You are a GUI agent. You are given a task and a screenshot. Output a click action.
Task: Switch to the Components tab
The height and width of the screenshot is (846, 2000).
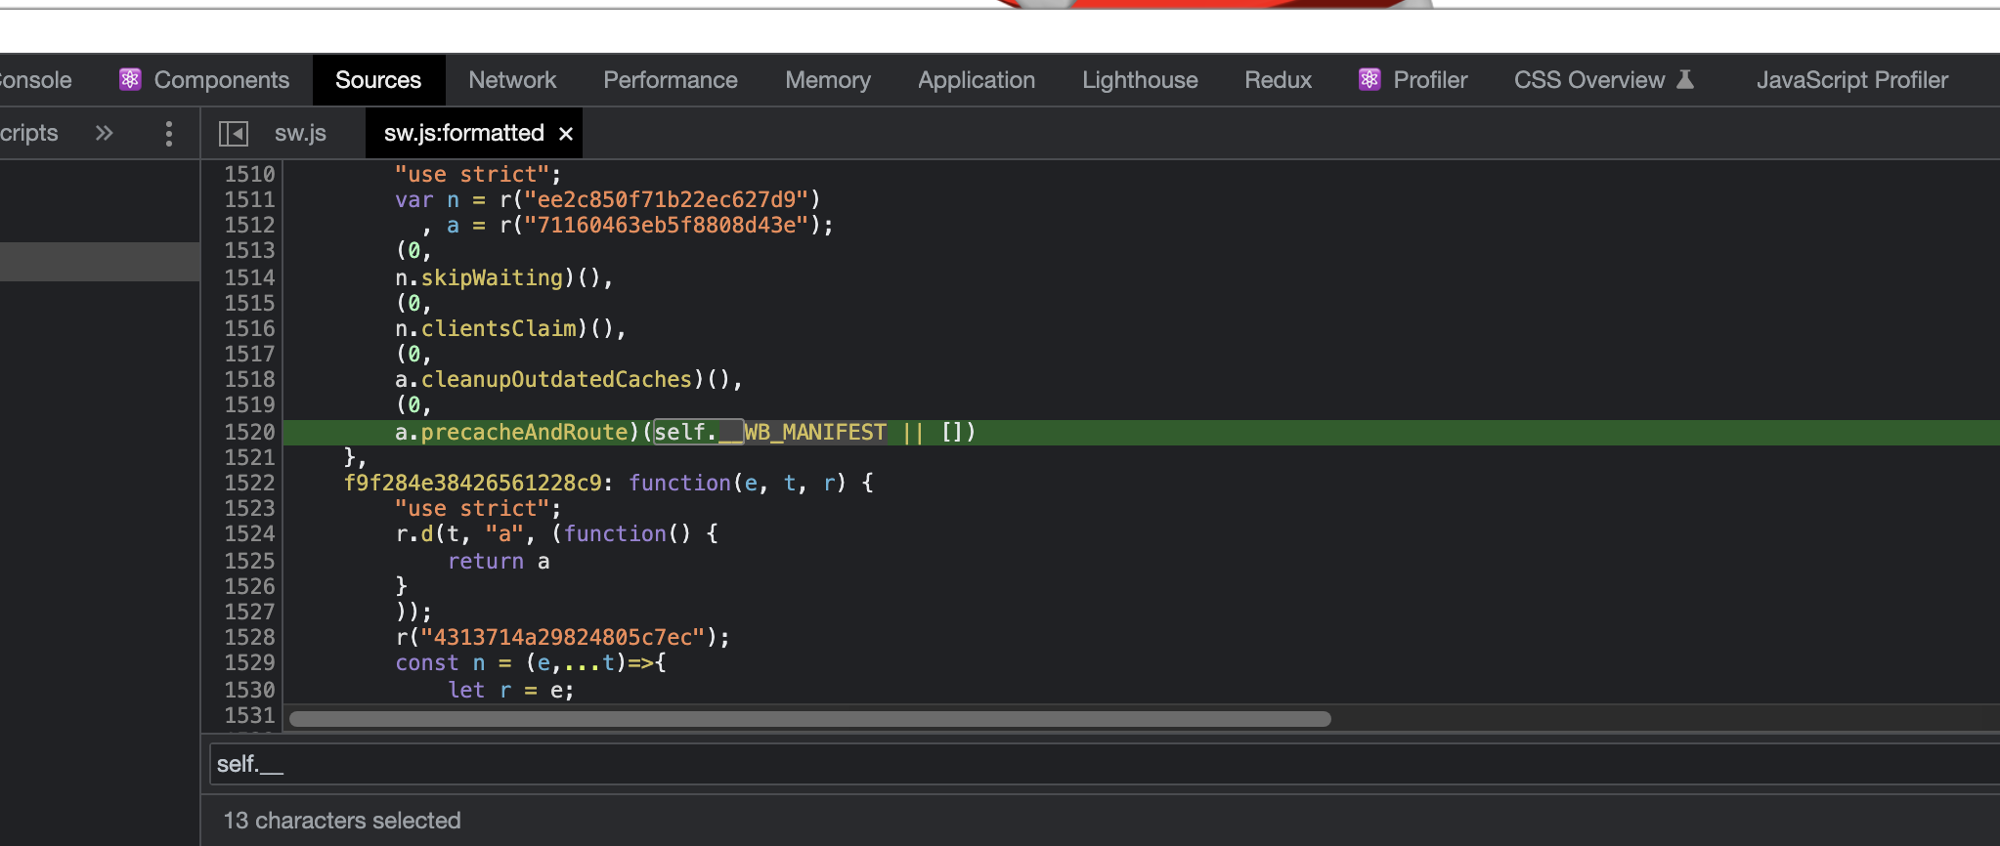222,80
